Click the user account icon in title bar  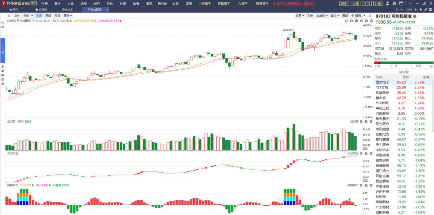click(x=388, y=3)
